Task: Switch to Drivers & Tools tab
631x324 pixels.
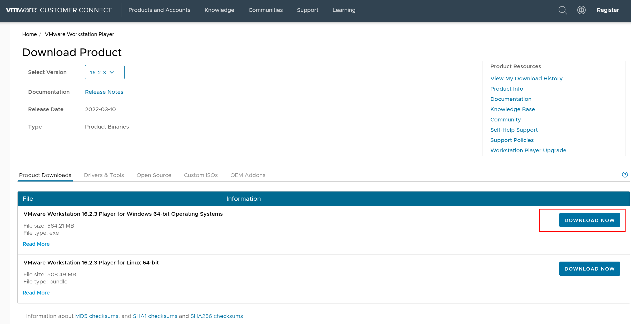Action: pos(104,175)
